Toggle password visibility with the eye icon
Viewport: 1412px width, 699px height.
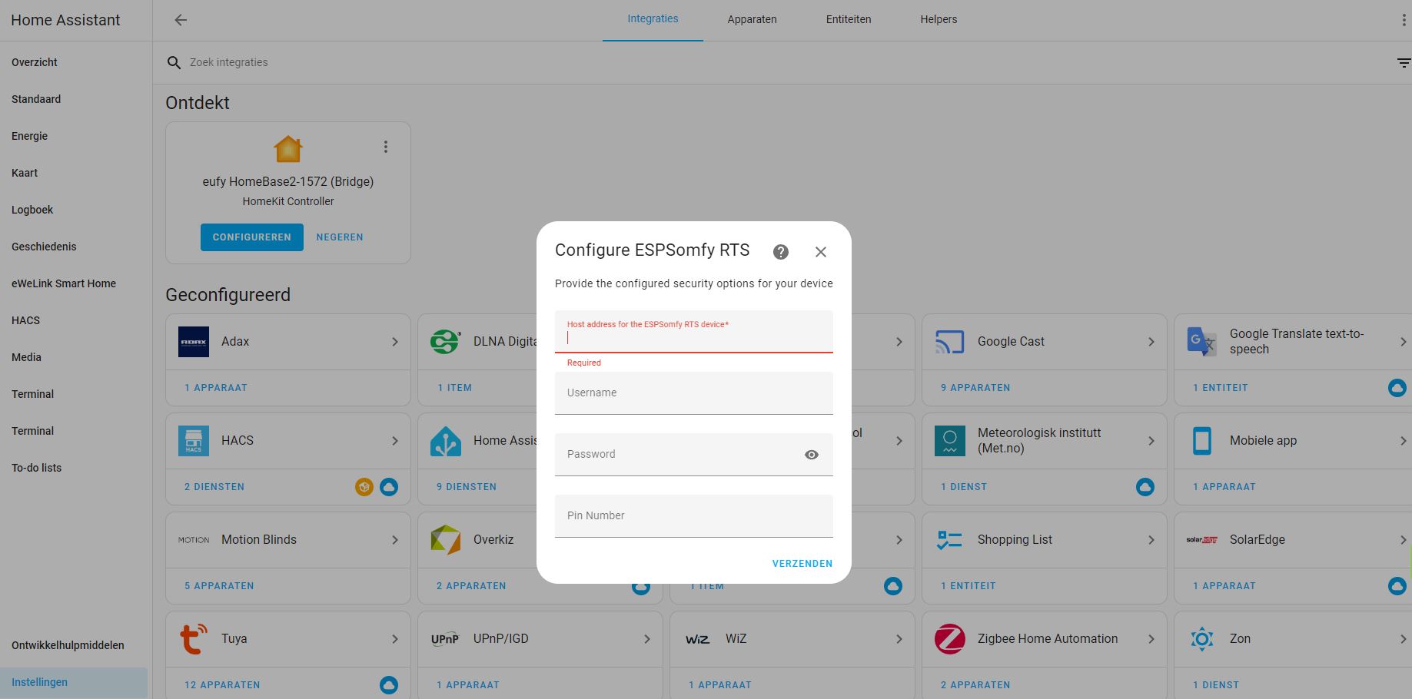[x=812, y=454]
